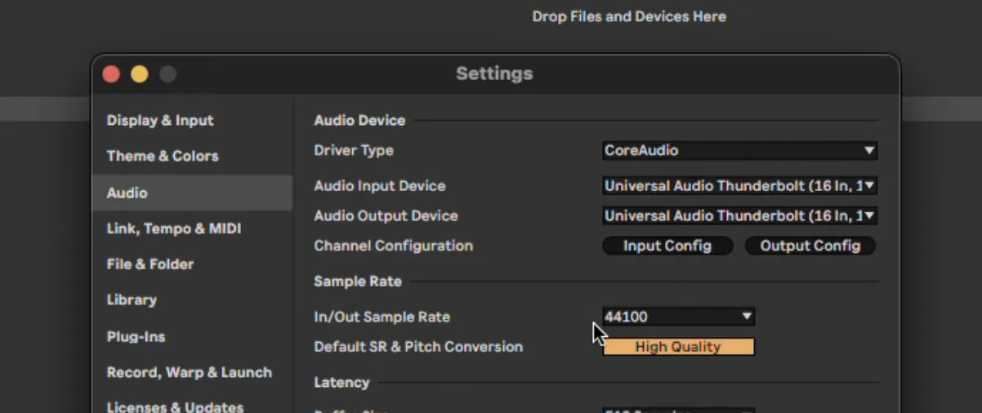Click the Output Config button

click(810, 246)
